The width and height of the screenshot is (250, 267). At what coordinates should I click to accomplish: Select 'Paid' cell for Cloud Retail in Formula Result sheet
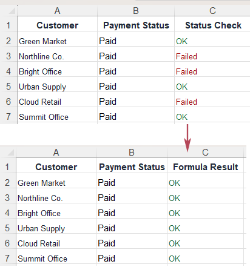click(x=132, y=241)
